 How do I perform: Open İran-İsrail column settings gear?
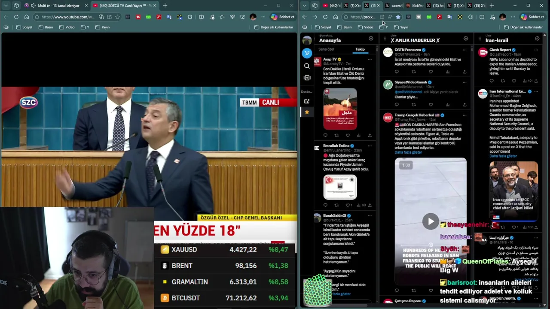click(x=537, y=39)
